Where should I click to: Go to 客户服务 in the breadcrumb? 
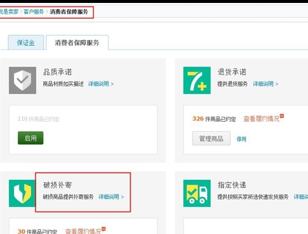click(34, 12)
